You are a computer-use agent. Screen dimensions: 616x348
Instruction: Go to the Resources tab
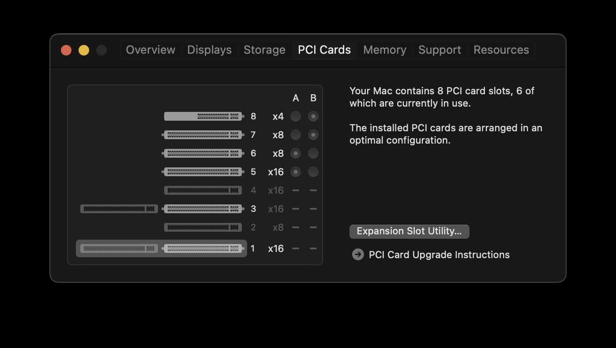(x=501, y=50)
